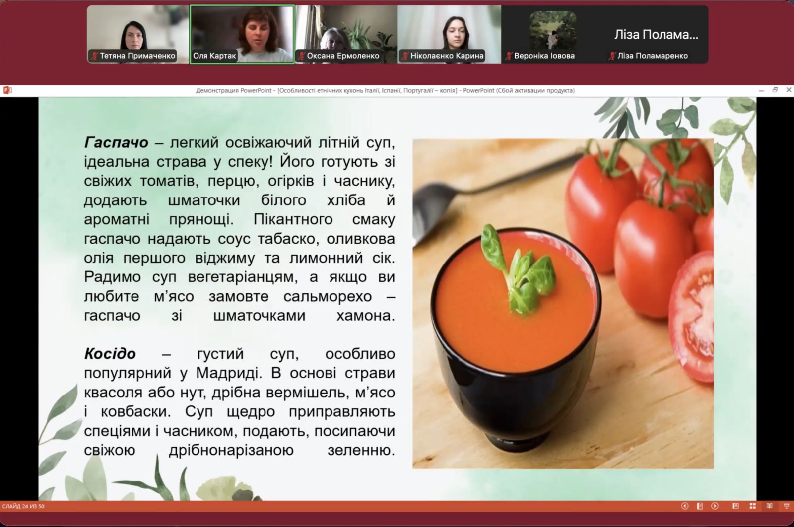794x527 pixels.
Task: Select Ніколаєнко Карина's video tile
Action: [x=449, y=30]
